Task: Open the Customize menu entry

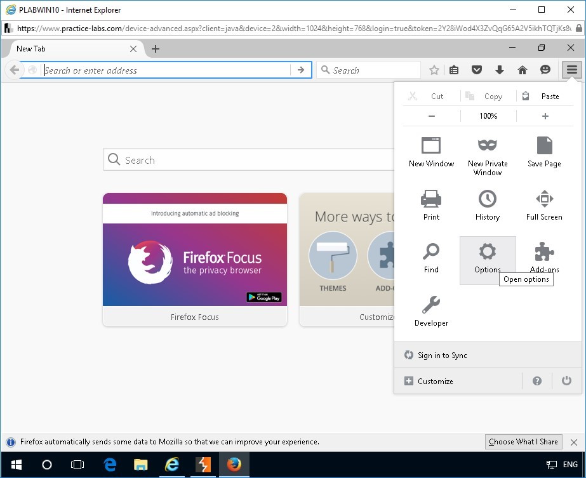Action: click(x=435, y=382)
